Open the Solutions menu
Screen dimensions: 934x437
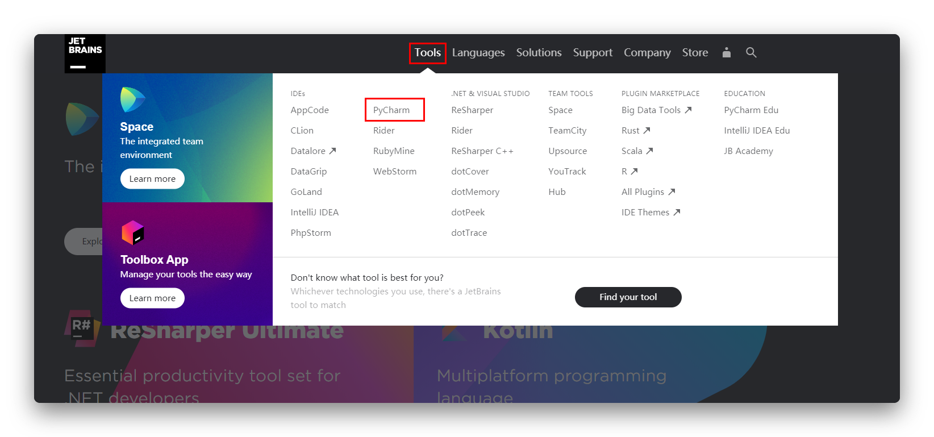539,53
